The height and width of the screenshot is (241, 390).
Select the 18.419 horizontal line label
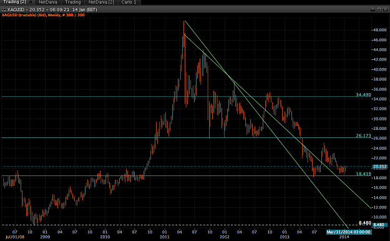[363, 174]
